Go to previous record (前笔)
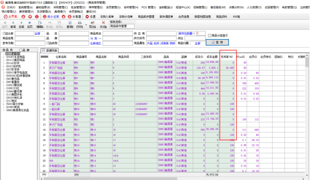Screen dimensions: 310x180 (13, 23)
